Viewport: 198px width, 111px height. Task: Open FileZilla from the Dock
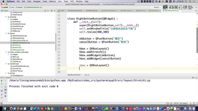pyautogui.click(x=127, y=109)
